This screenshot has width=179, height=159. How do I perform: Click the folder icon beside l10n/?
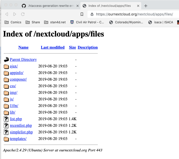click(x=6, y=106)
